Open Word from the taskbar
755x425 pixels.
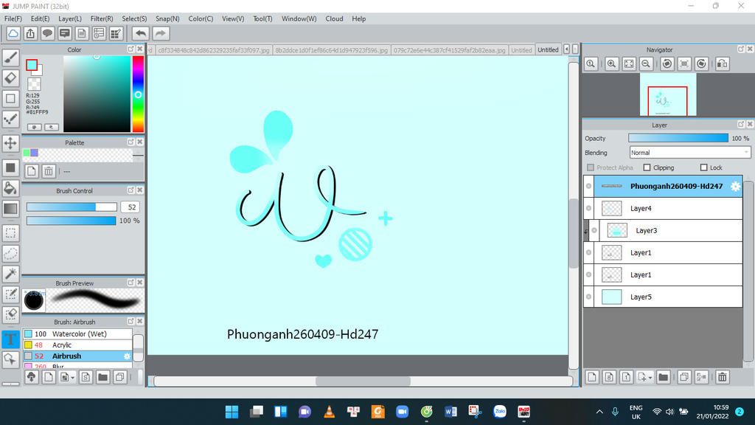point(450,412)
